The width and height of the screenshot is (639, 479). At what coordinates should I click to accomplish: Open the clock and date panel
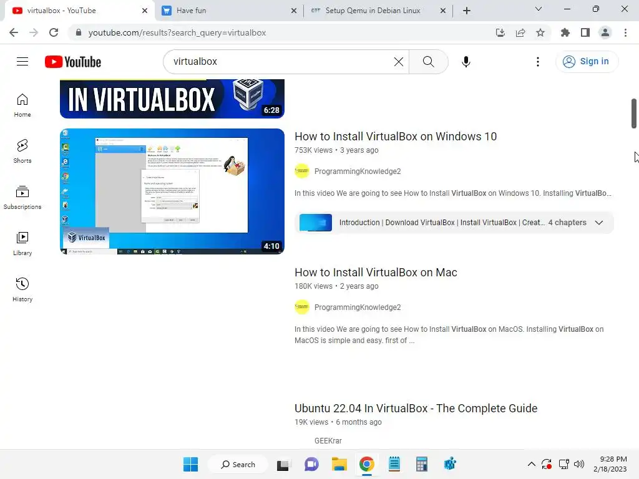click(x=610, y=464)
